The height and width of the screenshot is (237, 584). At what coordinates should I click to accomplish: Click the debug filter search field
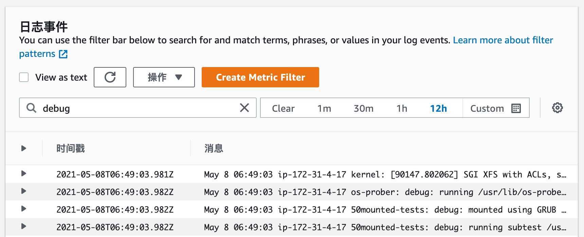point(136,108)
